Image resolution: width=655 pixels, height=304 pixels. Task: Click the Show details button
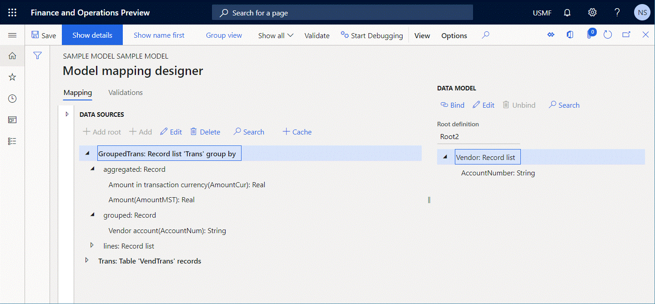92,35
